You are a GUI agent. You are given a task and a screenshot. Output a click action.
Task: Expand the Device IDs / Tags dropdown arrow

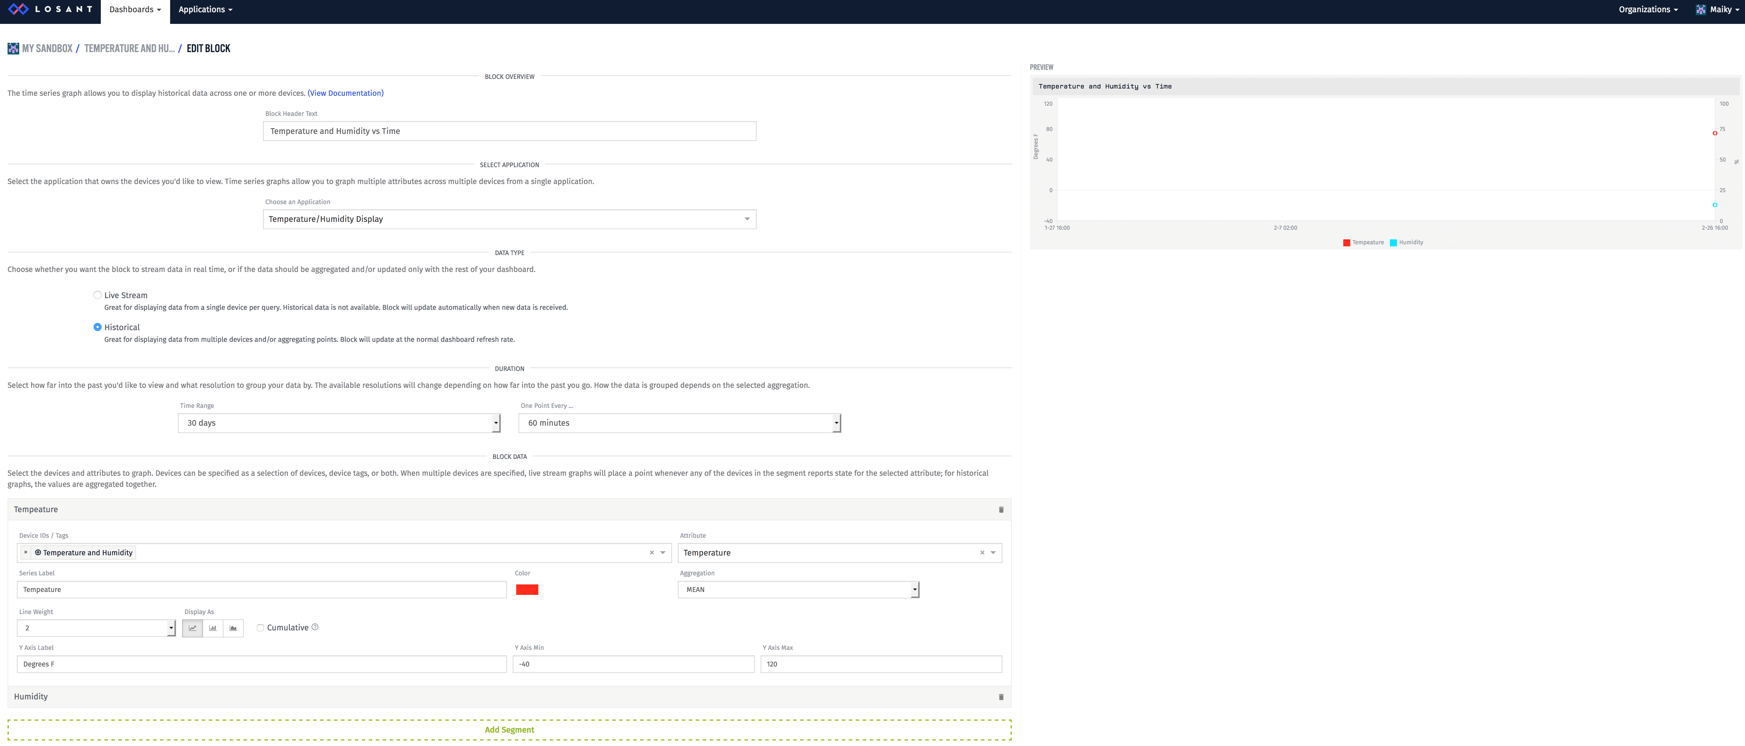(663, 553)
